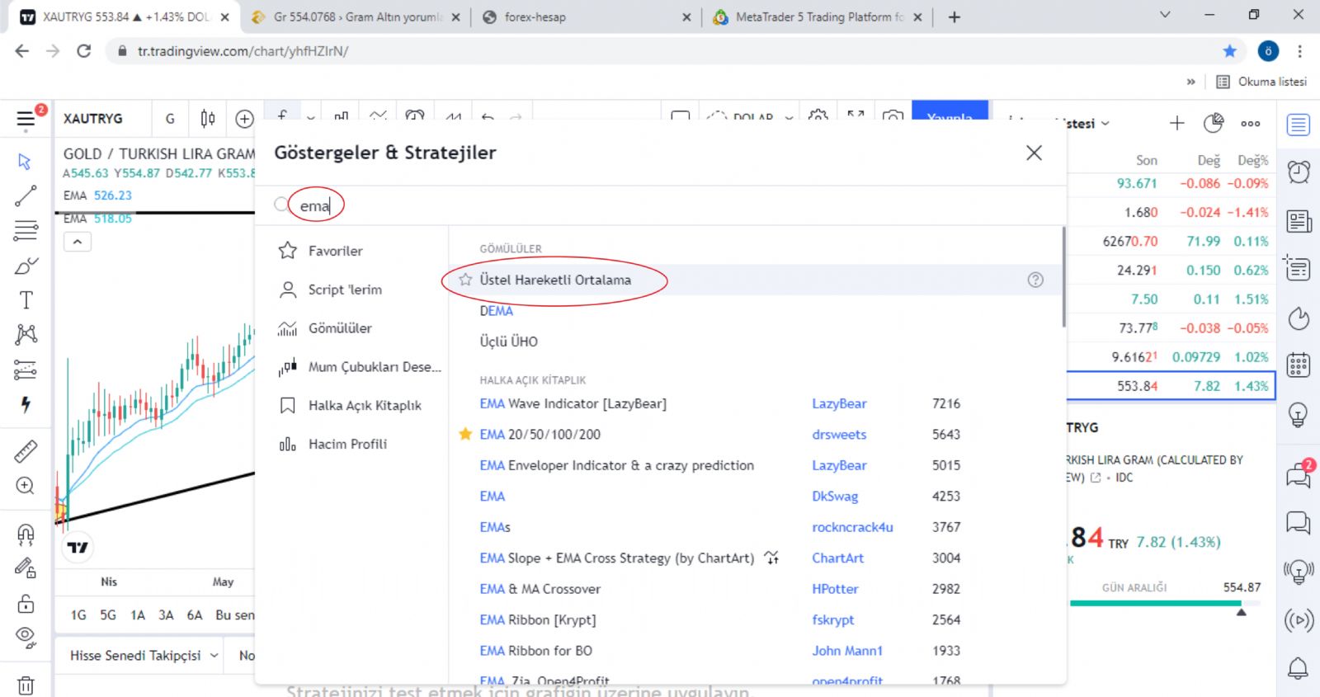
Task: Select the trend line drawing tool
Action: point(26,195)
